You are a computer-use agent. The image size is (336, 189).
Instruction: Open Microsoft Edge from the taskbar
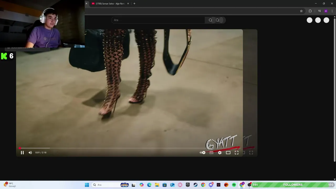click(149, 185)
